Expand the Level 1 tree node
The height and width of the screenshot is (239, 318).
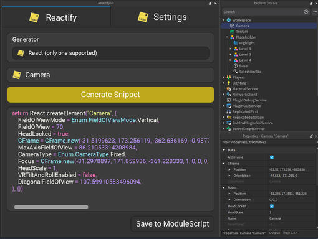[230, 49]
